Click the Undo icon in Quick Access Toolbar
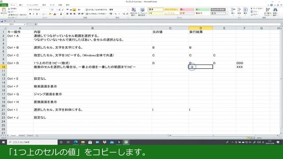The height and width of the screenshot is (159, 283). [x=5, y=21]
